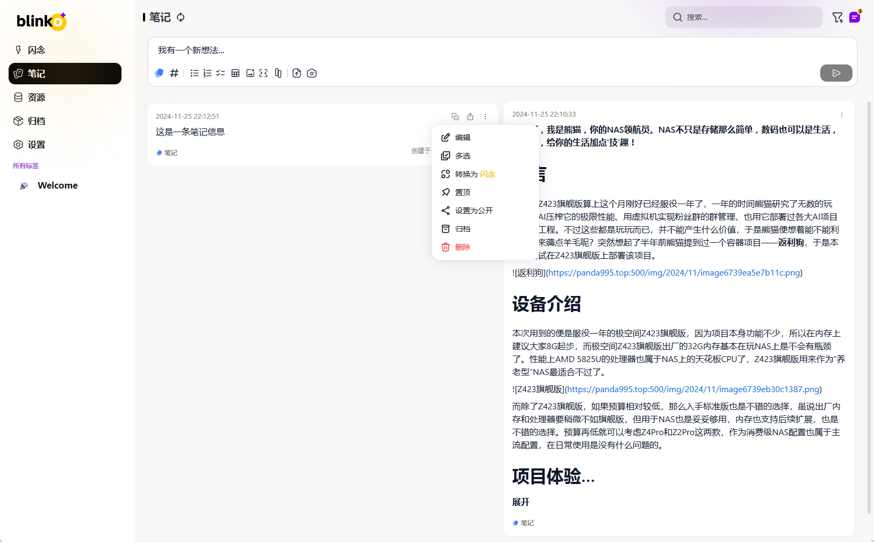Select 转换为 闪念 menu entry
The height and width of the screenshot is (542, 874).
click(x=485, y=174)
